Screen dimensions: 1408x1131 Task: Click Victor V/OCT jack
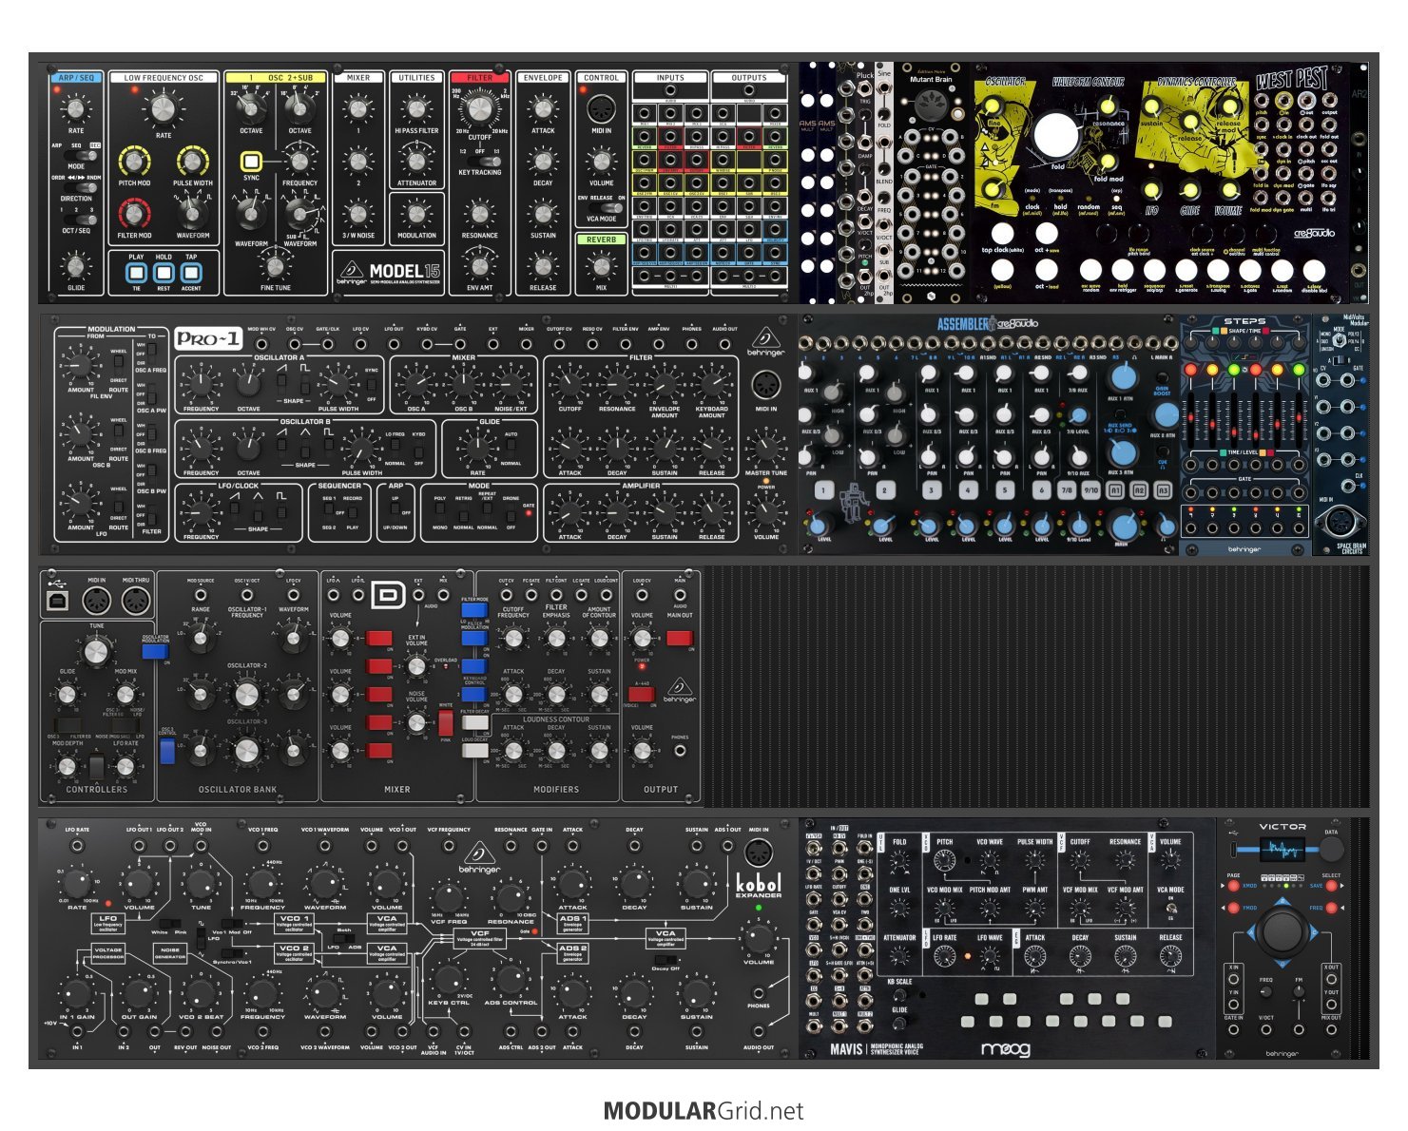point(1266,1029)
